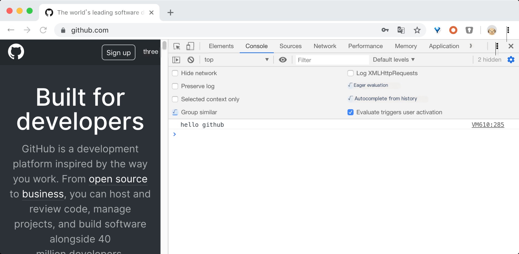Switch to the Memory tab
The image size is (519, 254).
406,46
